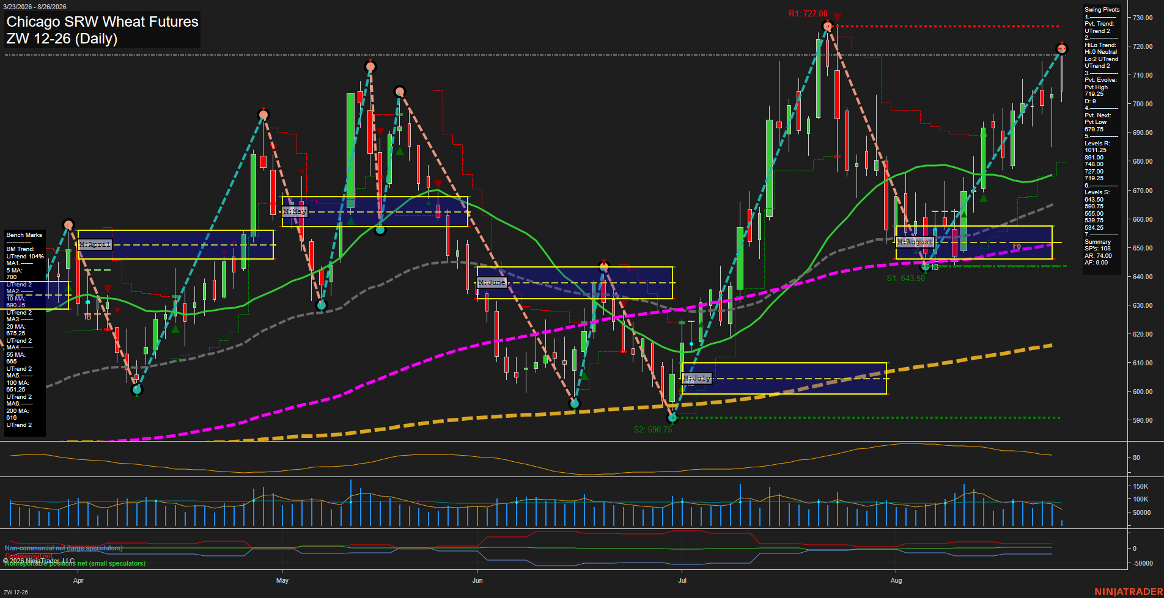1164x598 pixels.
Task: Click the M:July monthly range label
Action: point(697,379)
